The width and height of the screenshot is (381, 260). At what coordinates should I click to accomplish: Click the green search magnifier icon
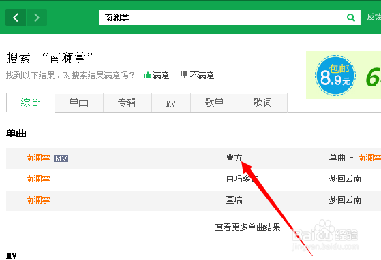pos(351,18)
